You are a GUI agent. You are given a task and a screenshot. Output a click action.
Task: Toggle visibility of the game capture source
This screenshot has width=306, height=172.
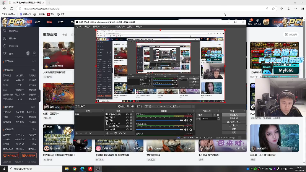pos(127,129)
